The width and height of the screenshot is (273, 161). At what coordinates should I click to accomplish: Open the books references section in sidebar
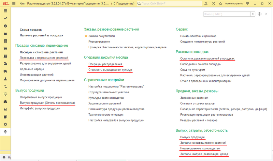[5, 117]
